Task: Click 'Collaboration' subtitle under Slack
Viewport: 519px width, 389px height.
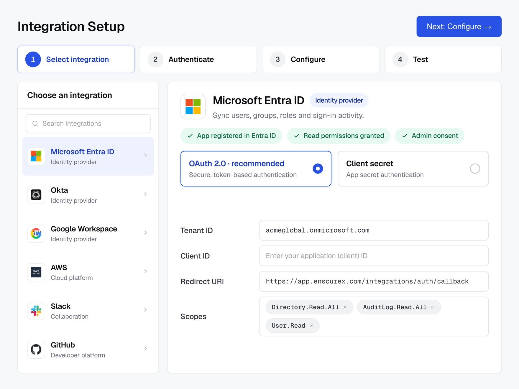Action: [70, 317]
